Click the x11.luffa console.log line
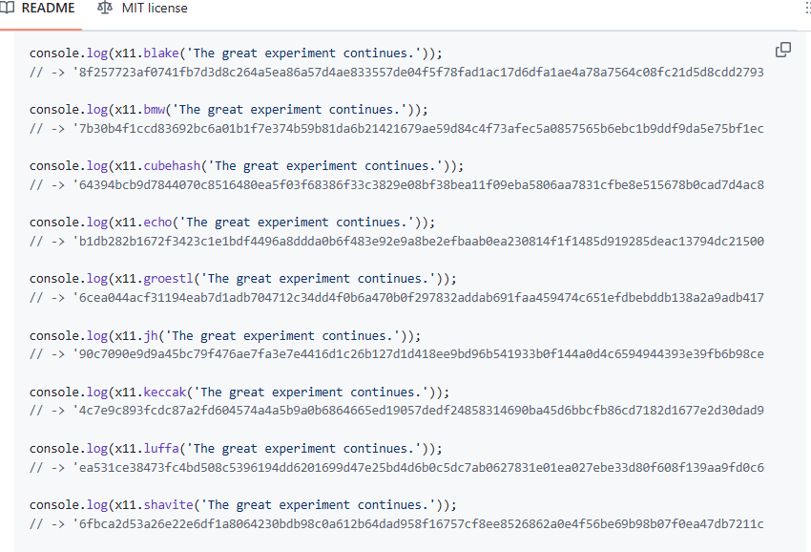The image size is (811, 552). (236, 449)
